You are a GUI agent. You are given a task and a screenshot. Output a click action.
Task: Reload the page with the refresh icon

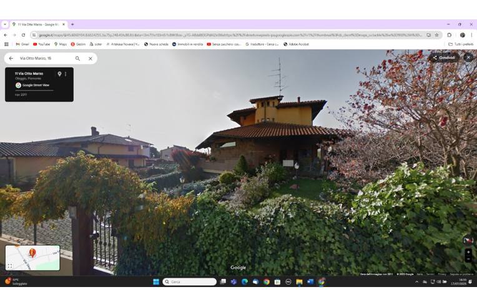(24, 35)
